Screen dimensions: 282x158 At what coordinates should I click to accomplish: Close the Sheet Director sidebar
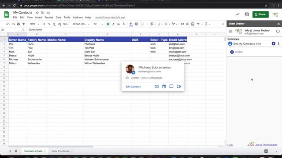[x=278, y=24]
